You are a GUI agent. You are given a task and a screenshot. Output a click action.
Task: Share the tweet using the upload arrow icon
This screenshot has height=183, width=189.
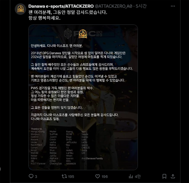(x=173, y=176)
